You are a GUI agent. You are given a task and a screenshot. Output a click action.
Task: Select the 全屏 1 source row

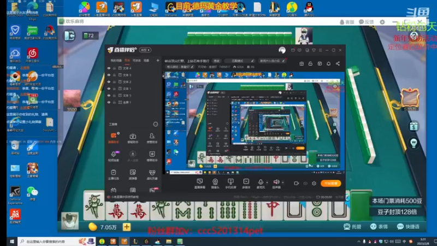pyautogui.click(x=133, y=102)
